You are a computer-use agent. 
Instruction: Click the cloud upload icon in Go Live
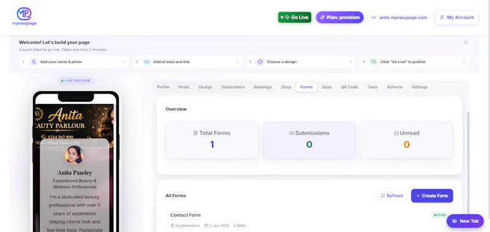[x=287, y=18]
